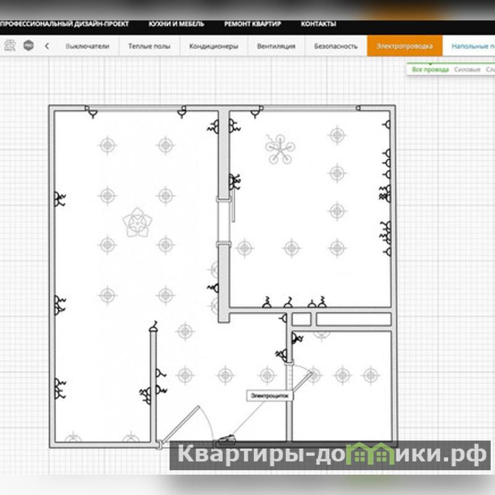495x495 pixels.
Task: Open the floor plan icon at toolbar start
Action: 10,46
